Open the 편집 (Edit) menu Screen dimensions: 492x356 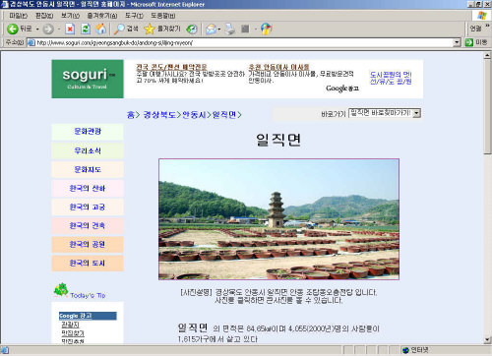(x=44, y=16)
